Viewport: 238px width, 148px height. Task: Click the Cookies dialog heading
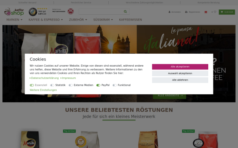pyautogui.click(x=38, y=59)
